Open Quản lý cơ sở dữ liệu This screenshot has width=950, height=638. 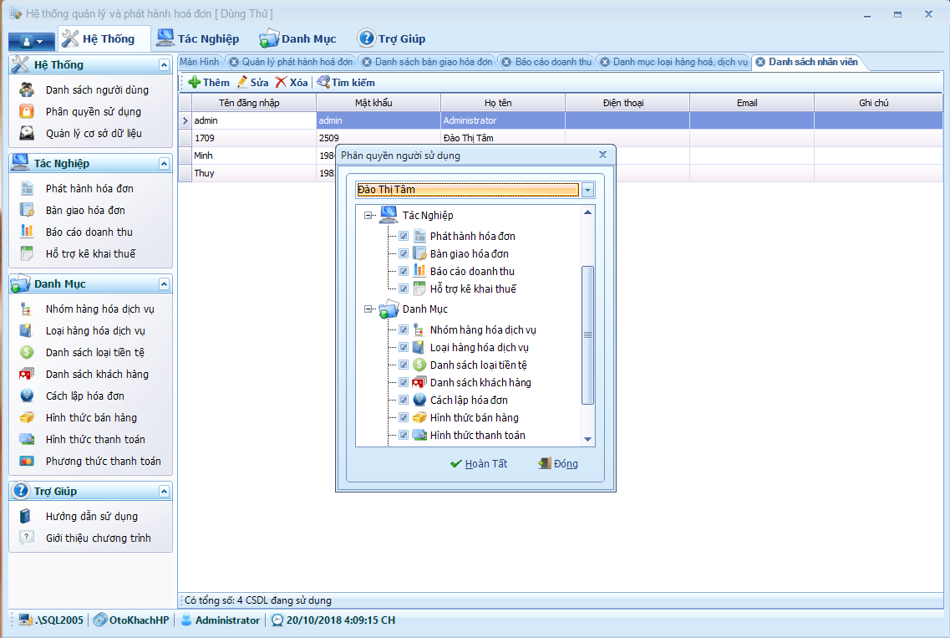pyautogui.click(x=94, y=134)
